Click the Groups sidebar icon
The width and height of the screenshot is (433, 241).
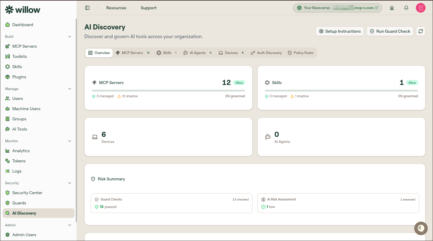coord(8,119)
